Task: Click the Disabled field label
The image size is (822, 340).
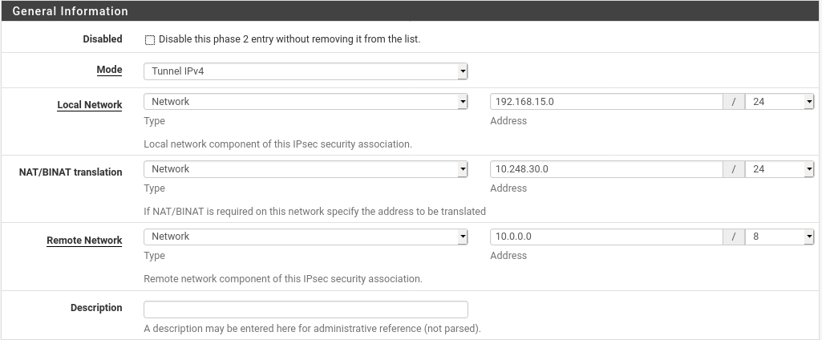Action: point(103,39)
